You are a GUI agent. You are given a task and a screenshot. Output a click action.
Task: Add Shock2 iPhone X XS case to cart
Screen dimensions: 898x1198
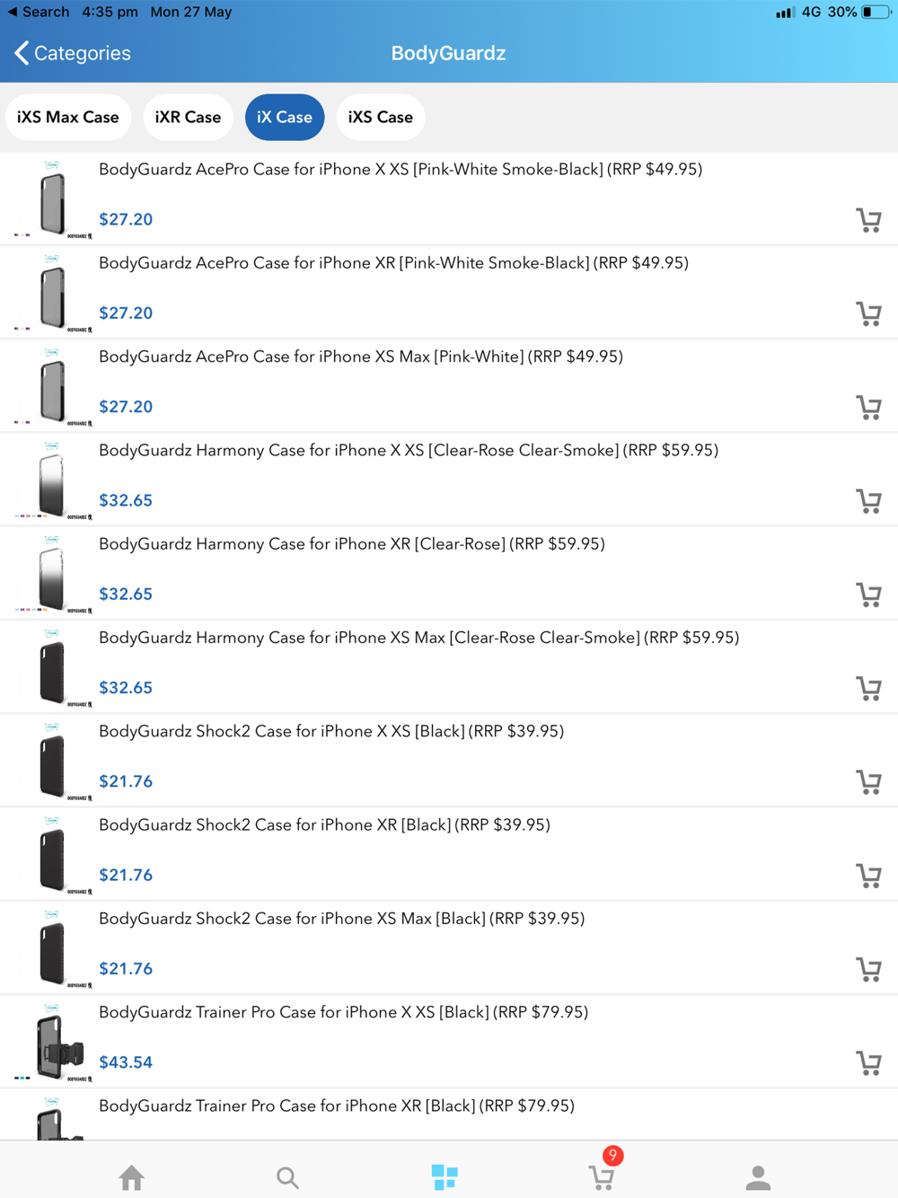[868, 781]
